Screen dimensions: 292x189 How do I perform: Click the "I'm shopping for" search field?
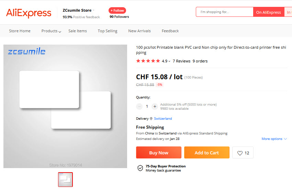(x=225, y=12)
